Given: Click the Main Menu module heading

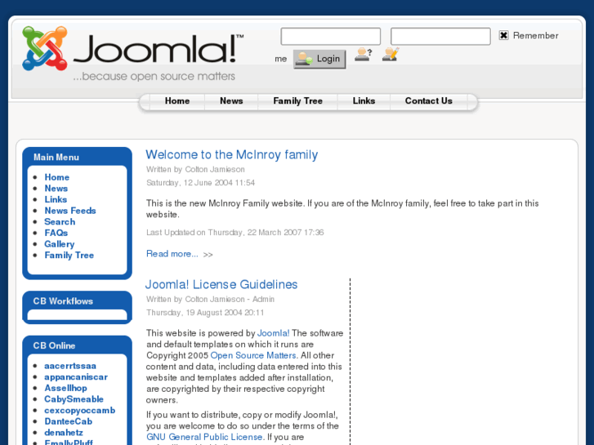Looking at the screenshot, I should 56,157.
